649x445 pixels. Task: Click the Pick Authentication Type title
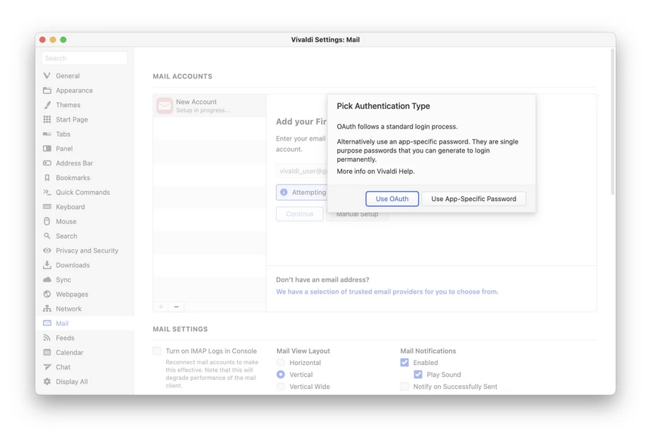[383, 106]
